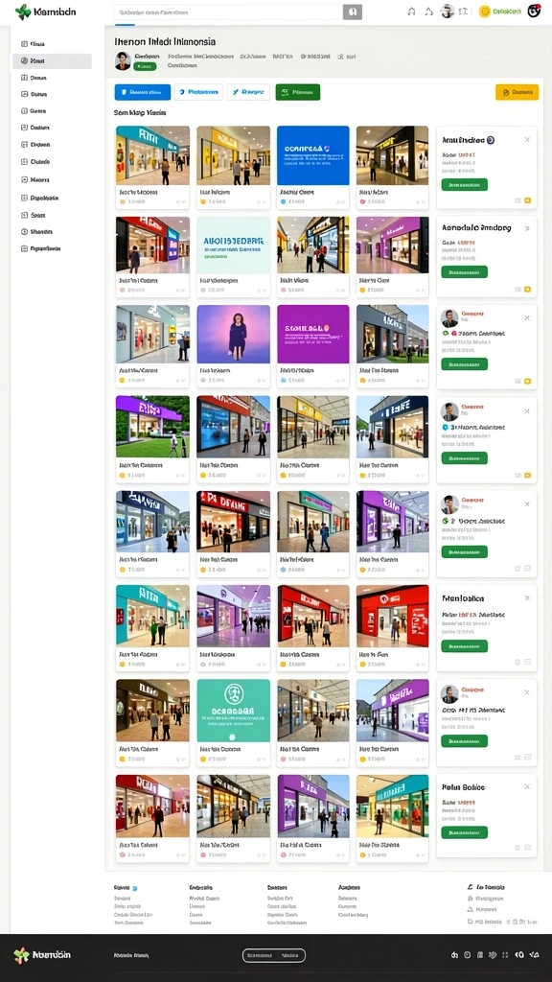Viewport: 552px width, 982px height.
Task: Click the gray search button beside search field
Action: tap(353, 12)
